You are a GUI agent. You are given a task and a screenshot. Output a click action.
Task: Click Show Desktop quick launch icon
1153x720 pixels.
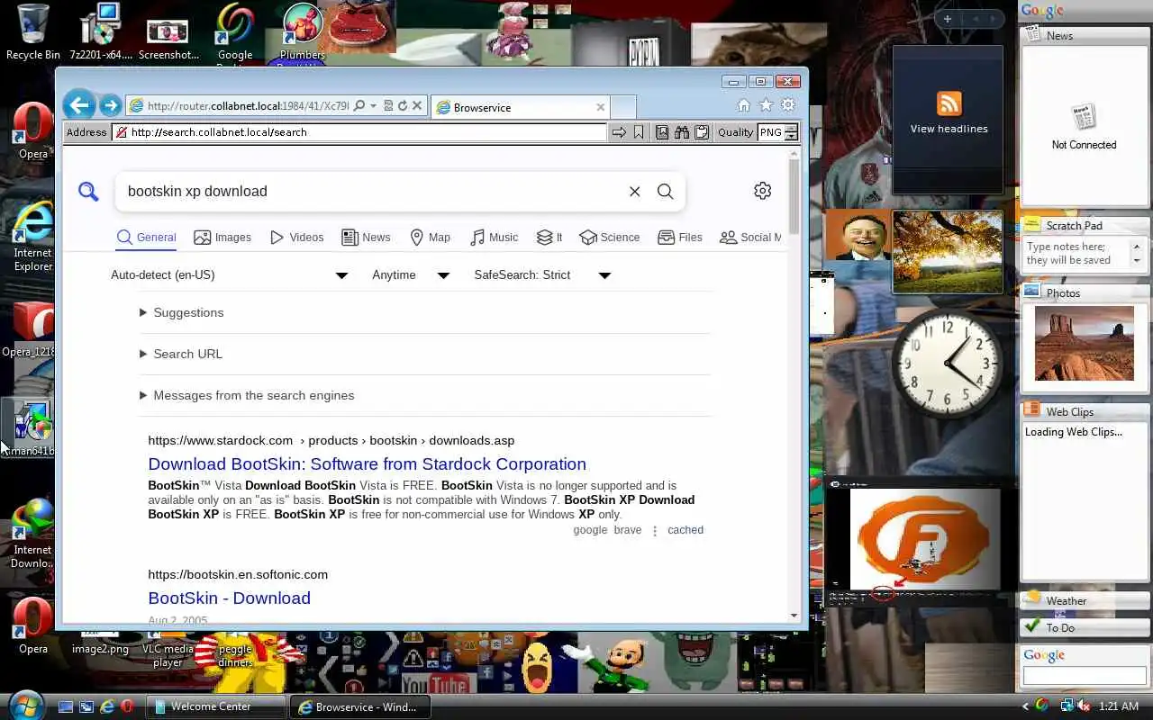click(66, 706)
